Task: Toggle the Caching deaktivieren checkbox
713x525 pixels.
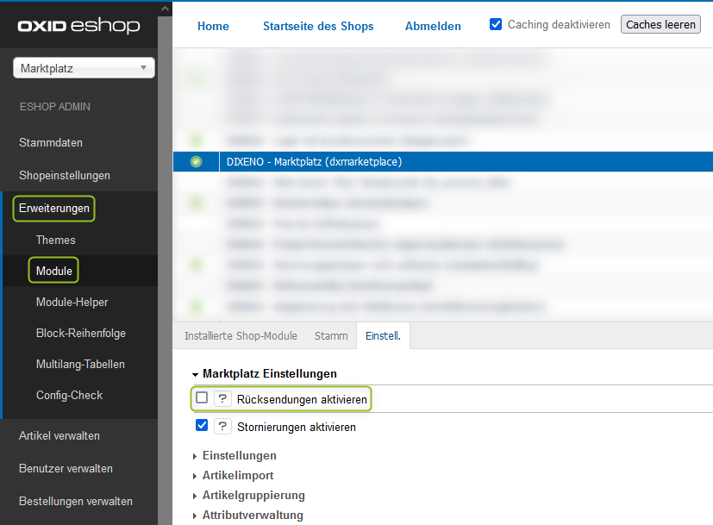Action: click(x=496, y=25)
